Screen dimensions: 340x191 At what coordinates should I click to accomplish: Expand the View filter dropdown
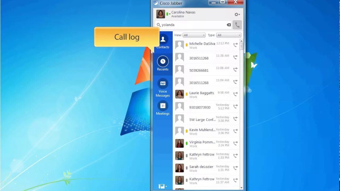coord(194,35)
